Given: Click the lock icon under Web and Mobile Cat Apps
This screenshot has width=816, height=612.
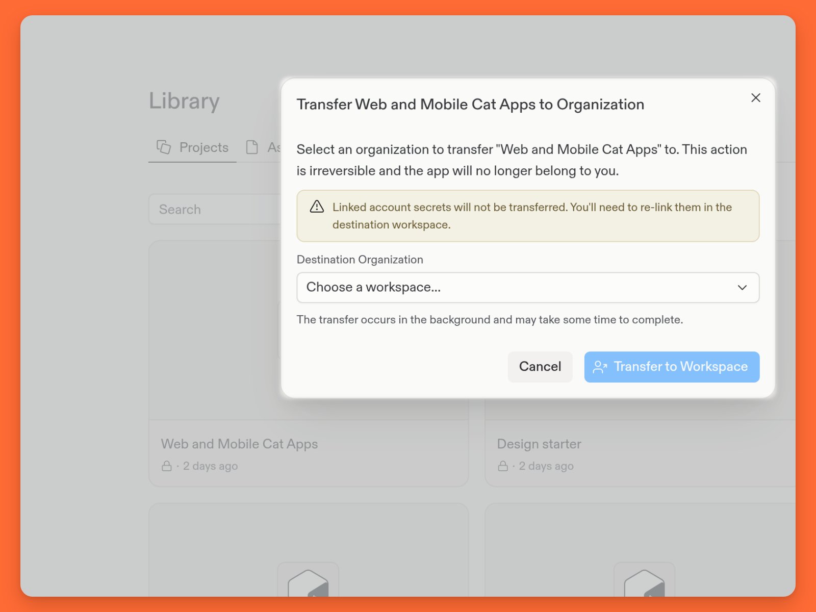Looking at the screenshot, I should pyautogui.click(x=167, y=466).
